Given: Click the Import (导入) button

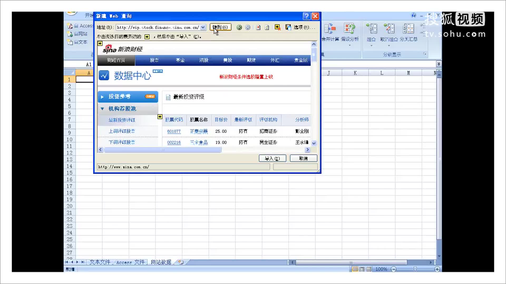Looking at the screenshot, I should point(272,158).
